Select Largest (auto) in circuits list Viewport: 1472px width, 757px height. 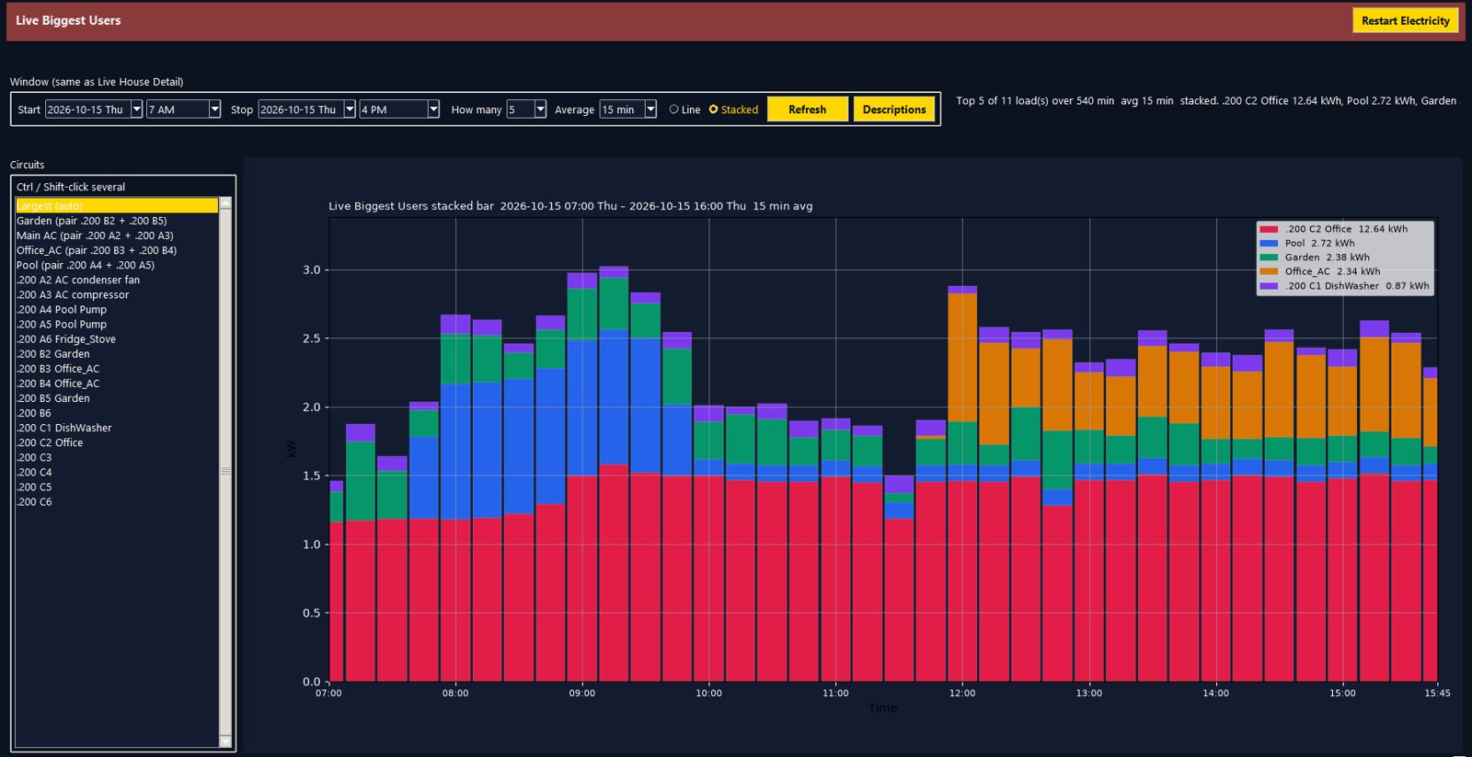click(x=117, y=206)
